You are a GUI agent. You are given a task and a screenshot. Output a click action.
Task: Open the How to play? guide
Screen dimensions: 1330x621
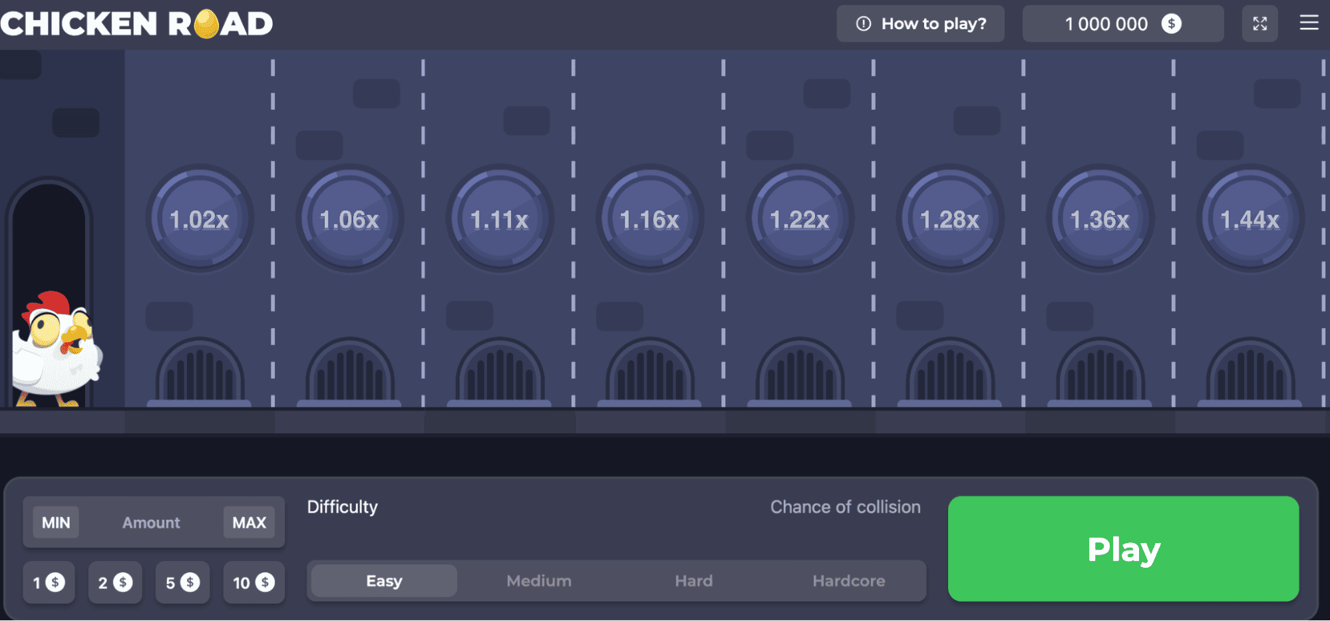pyautogui.click(x=921, y=24)
